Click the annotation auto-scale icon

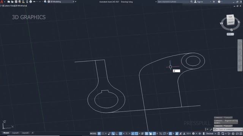tap(180, 133)
